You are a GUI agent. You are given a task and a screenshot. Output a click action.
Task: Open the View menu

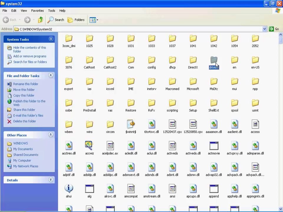[x=24, y=11]
